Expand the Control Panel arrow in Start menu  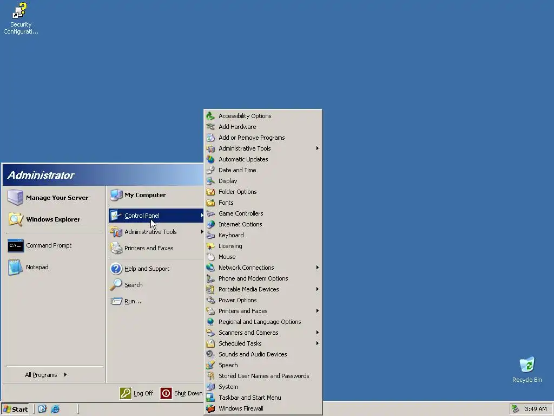(202, 216)
